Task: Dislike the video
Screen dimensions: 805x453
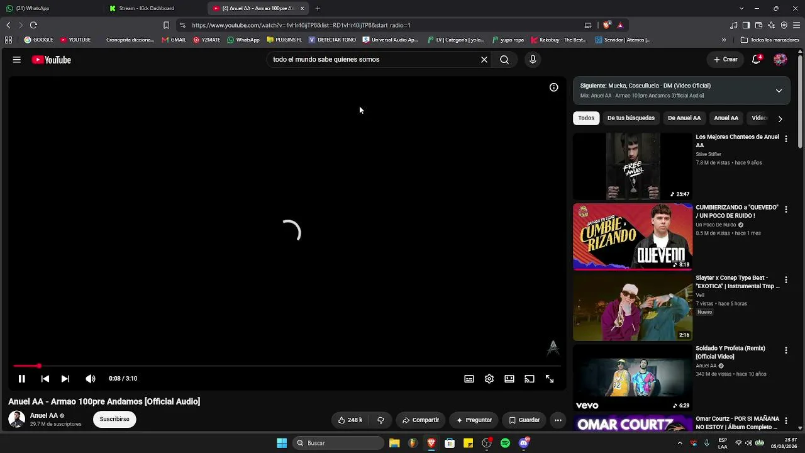Action: (x=380, y=420)
